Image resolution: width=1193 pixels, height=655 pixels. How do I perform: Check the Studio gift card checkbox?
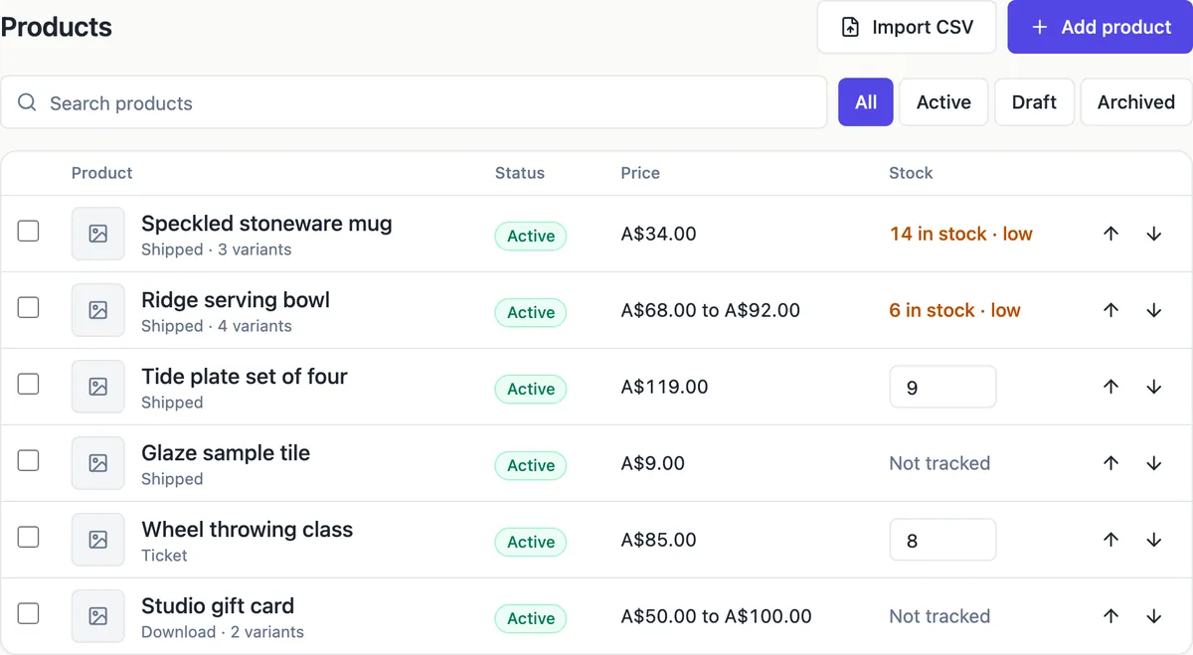click(29, 613)
